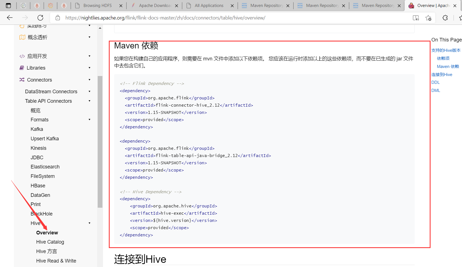The image size is (462, 267).
Task: Click the back navigation arrow
Action: [x=9, y=18]
